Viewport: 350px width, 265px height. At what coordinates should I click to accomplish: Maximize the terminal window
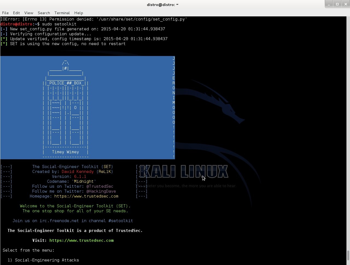[337, 4]
